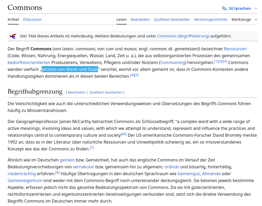This screenshot has height=206, width=262.
Task: Switch to the Artikel tab
Action: pyautogui.click(x=13, y=19)
